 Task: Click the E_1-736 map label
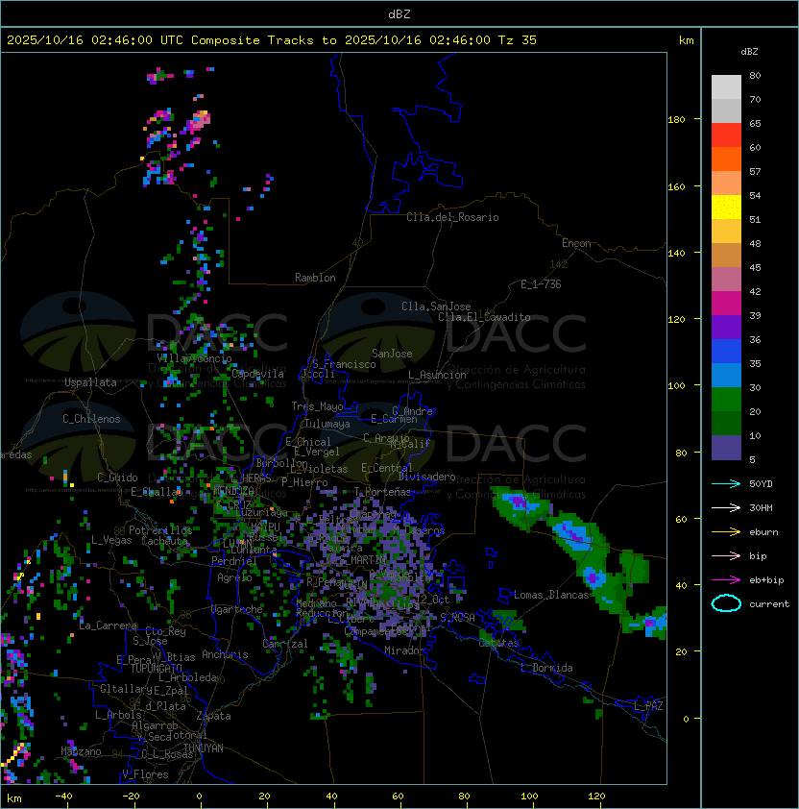tap(541, 284)
